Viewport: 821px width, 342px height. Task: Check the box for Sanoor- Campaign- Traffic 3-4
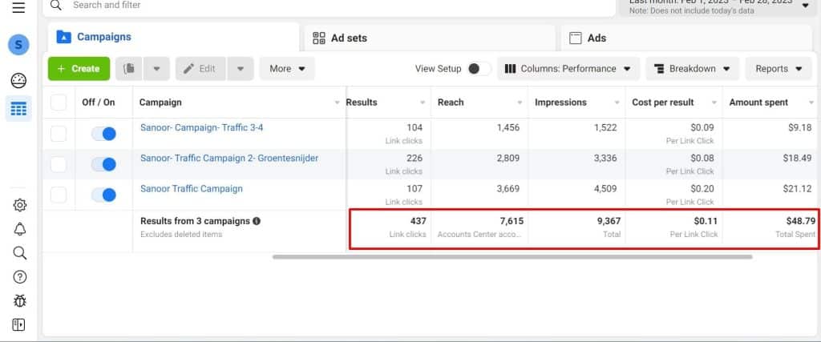58,134
